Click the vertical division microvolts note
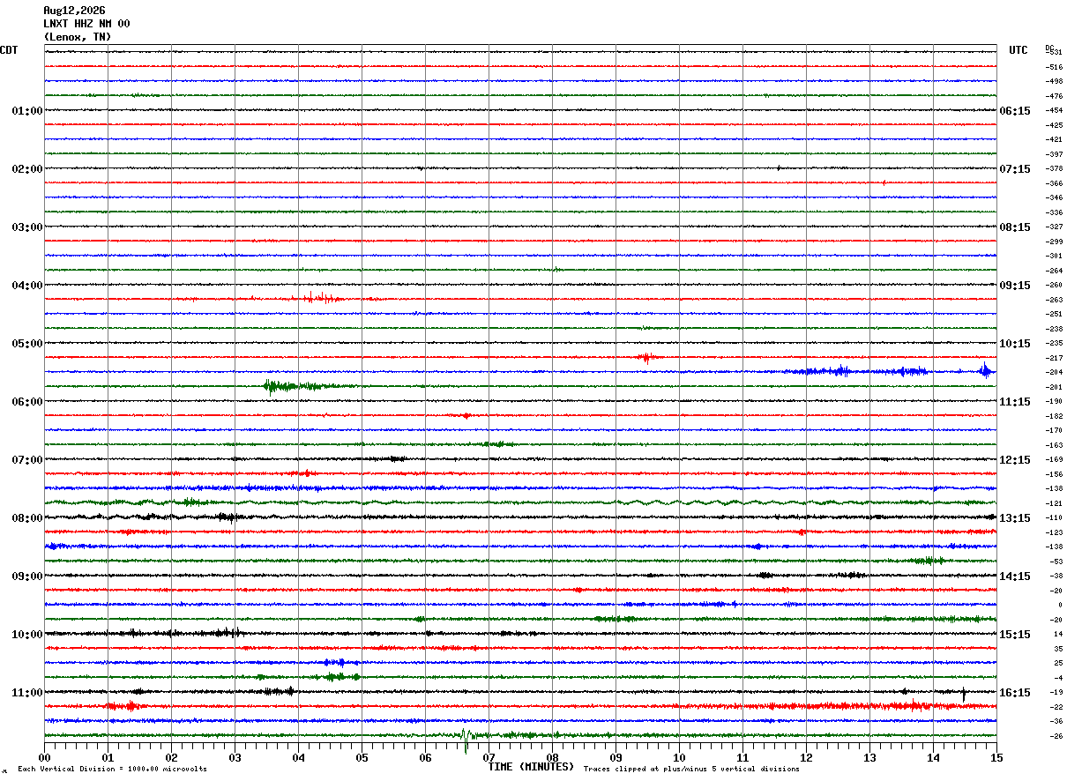Screen dimensions: 1067x781 pos(112,770)
